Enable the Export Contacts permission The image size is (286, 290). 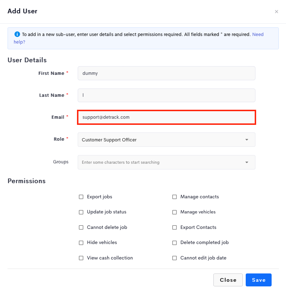(x=174, y=227)
